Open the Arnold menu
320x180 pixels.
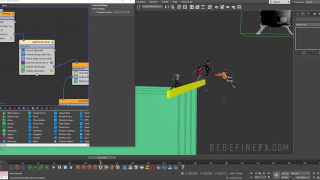click(x=165, y=2)
